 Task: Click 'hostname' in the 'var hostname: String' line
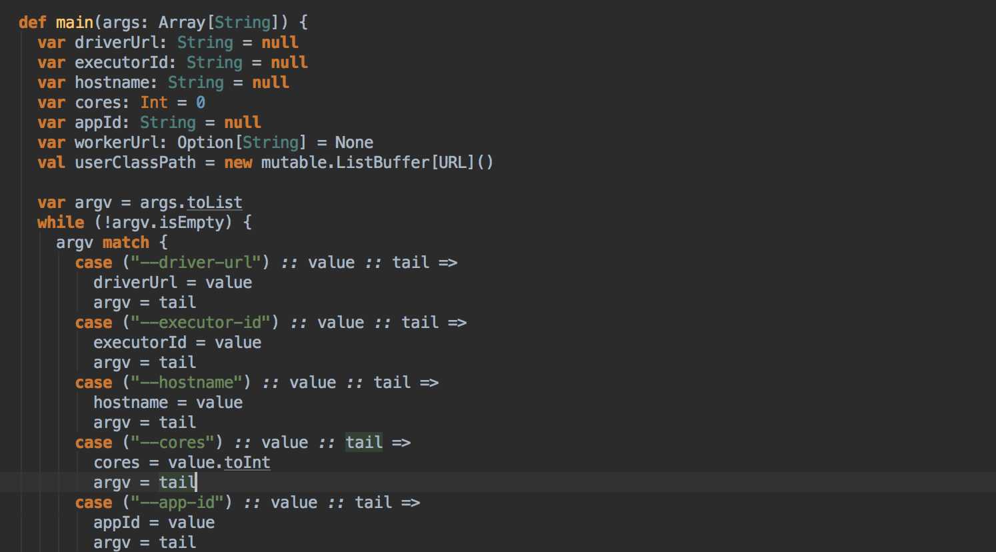[112, 83]
